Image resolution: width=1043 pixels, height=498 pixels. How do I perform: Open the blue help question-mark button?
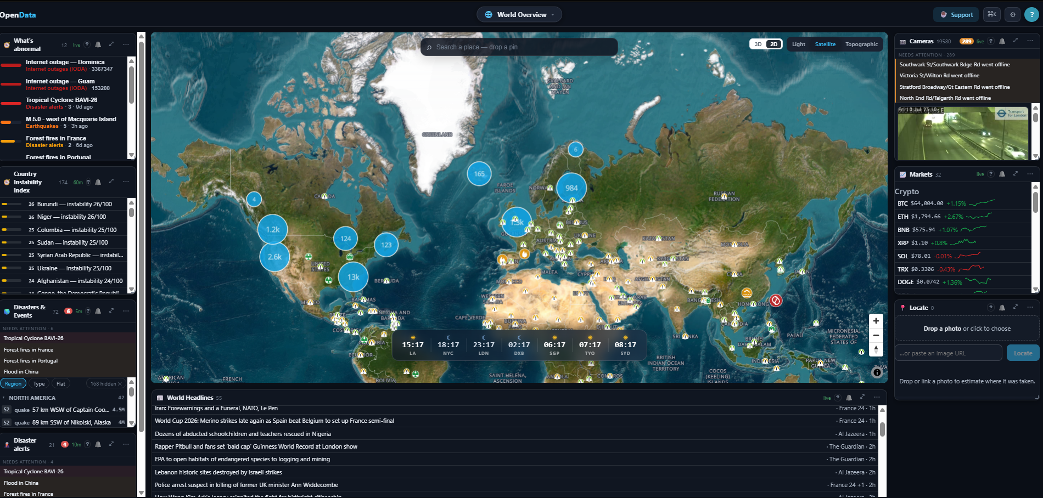(x=1031, y=15)
